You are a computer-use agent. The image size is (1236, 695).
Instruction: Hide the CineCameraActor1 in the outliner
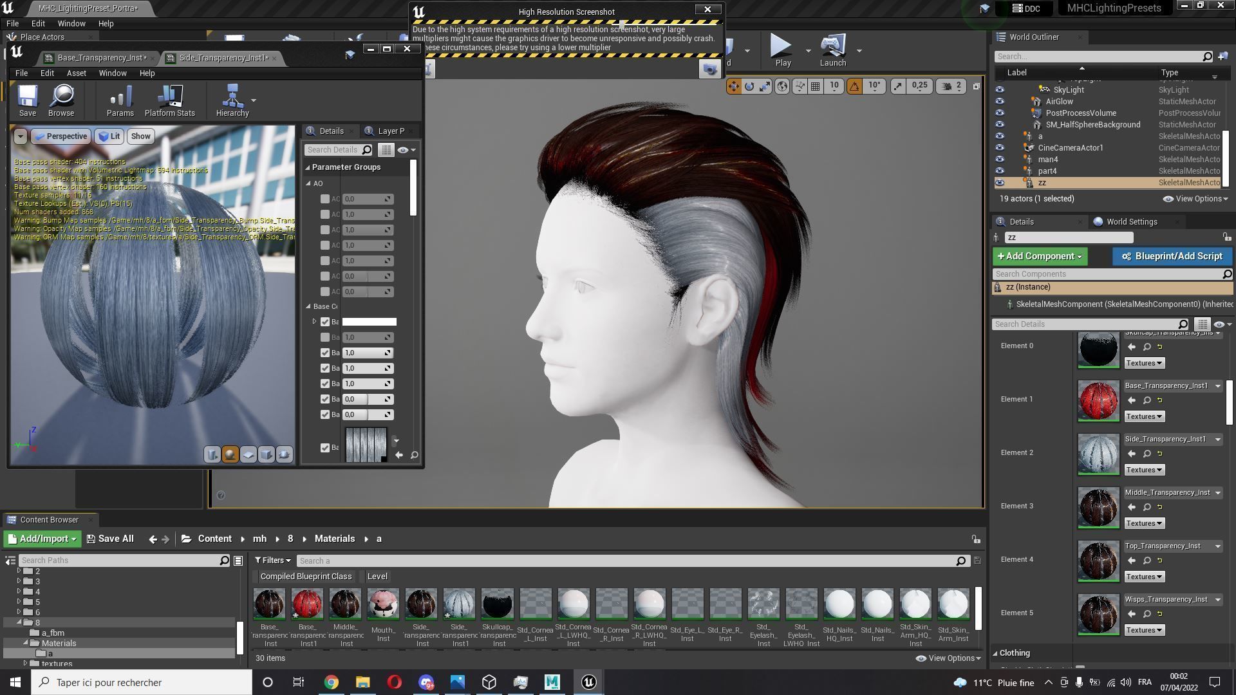click(x=1000, y=148)
